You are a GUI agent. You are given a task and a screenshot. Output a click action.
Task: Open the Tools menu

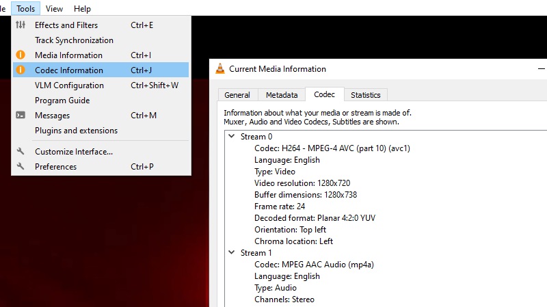click(x=25, y=8)
